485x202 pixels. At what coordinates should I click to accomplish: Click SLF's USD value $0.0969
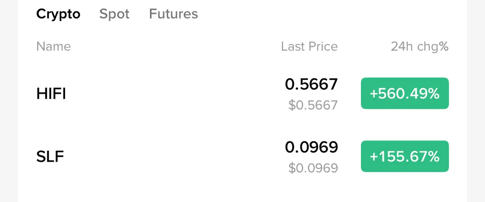pos(313,169)
